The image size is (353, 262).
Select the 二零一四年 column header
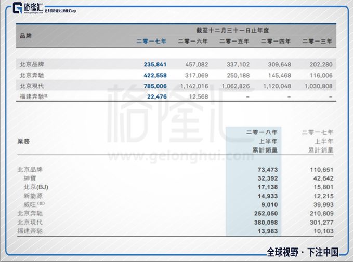tap(276, 42)
